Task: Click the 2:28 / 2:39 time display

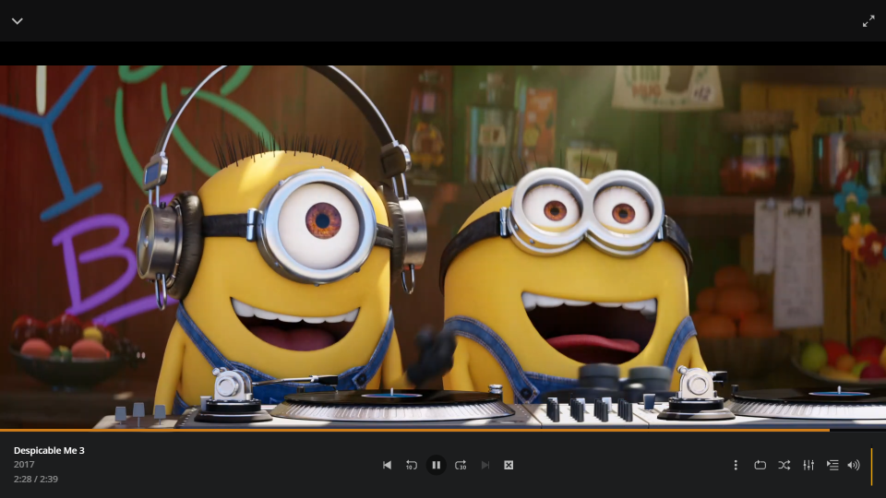Action: [x=36, y=479]
